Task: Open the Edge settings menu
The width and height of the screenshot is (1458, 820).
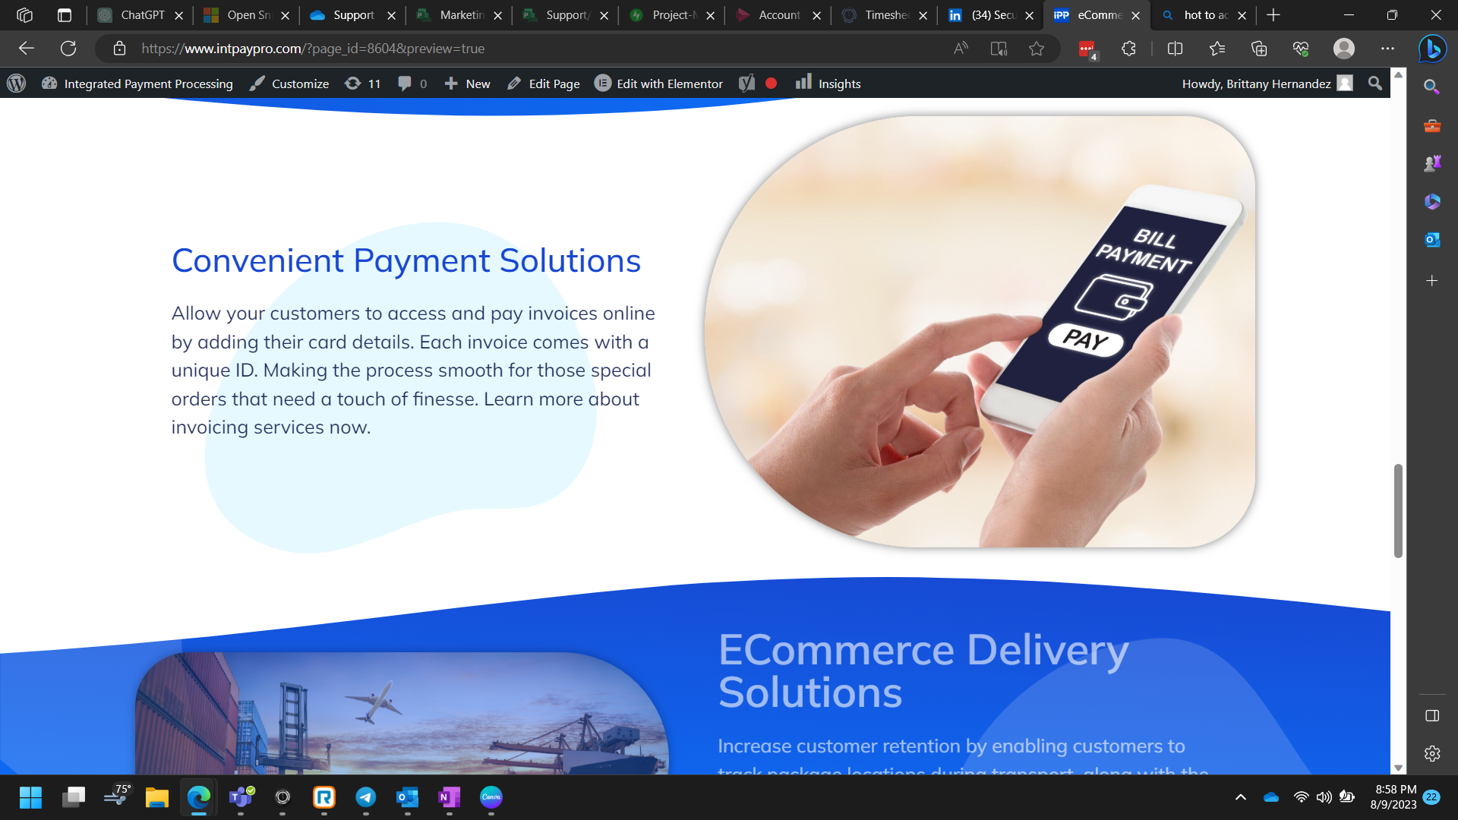Action: [1388, 49]
